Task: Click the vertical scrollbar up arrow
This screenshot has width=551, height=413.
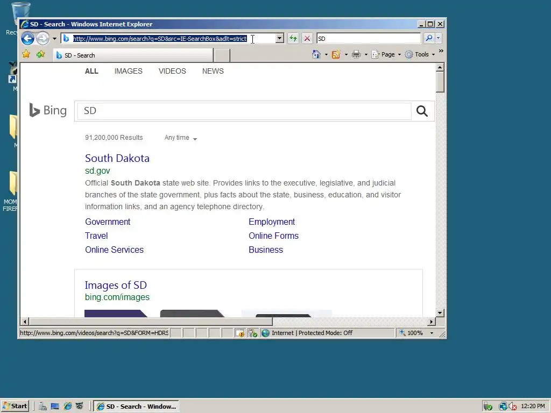Action: (x=440, y=67)
